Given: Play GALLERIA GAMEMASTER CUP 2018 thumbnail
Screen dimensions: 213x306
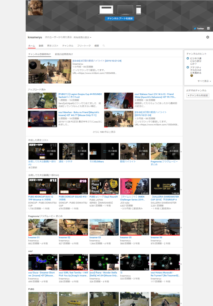Looking at the screenshot, I should click(165, 186).
